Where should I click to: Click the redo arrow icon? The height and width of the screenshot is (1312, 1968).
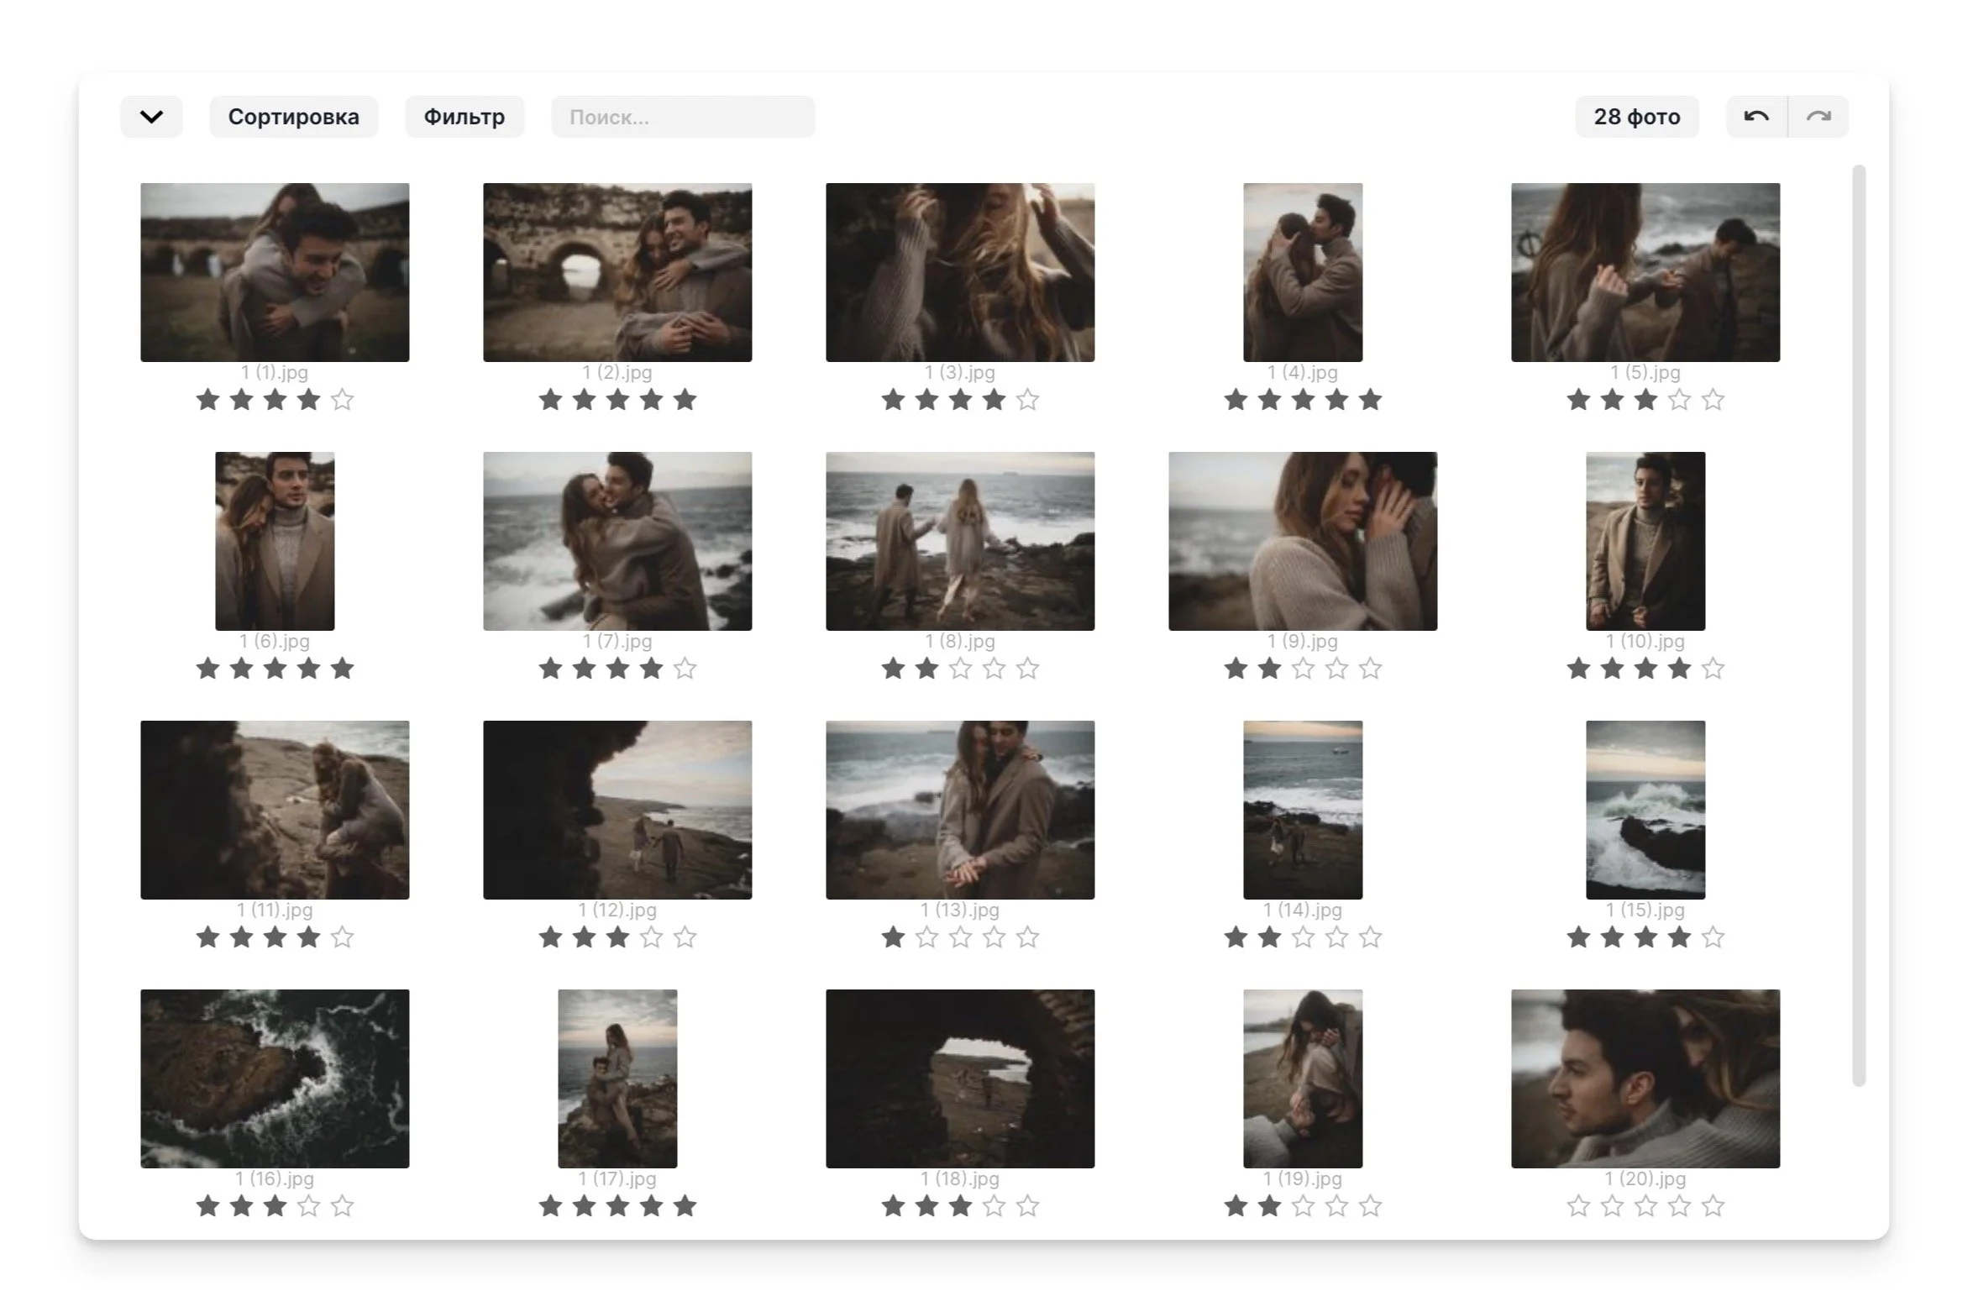click(1818, 117)
